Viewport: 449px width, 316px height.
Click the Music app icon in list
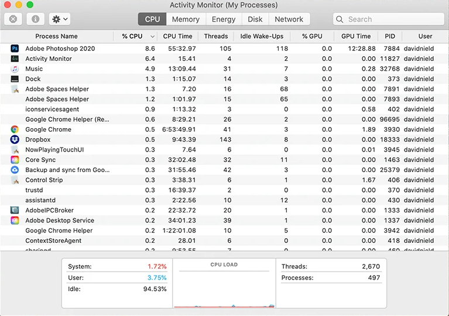coord(15,68)
